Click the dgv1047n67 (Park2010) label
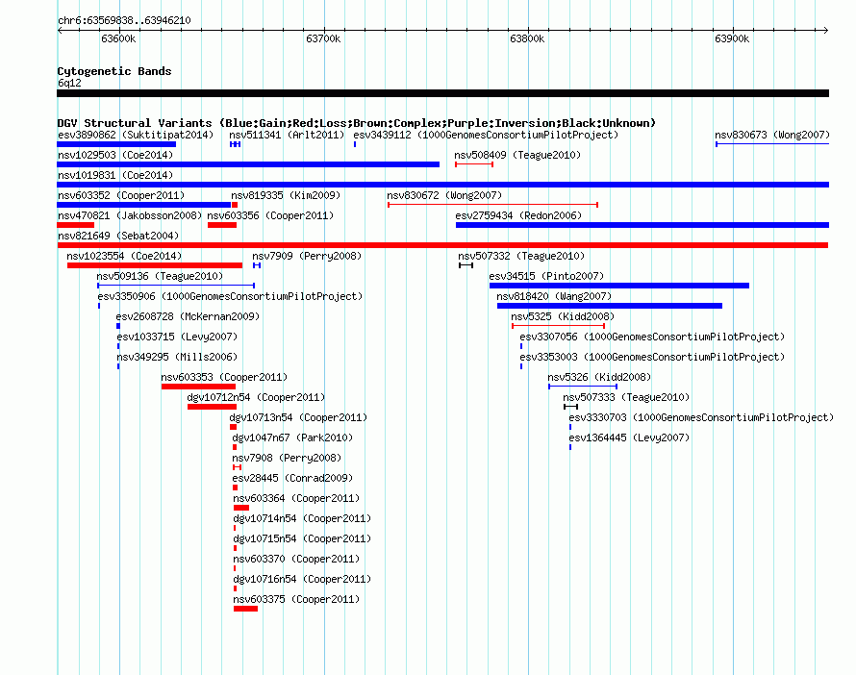 [x=292, y=437]
